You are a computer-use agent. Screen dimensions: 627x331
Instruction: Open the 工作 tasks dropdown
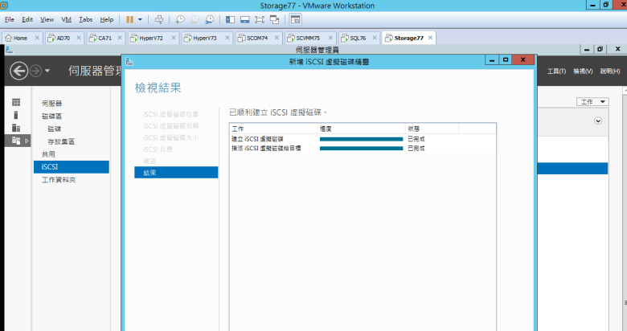(x=593, y=102)
